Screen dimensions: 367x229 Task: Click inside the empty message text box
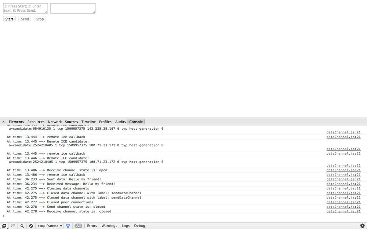pos(73,8)
